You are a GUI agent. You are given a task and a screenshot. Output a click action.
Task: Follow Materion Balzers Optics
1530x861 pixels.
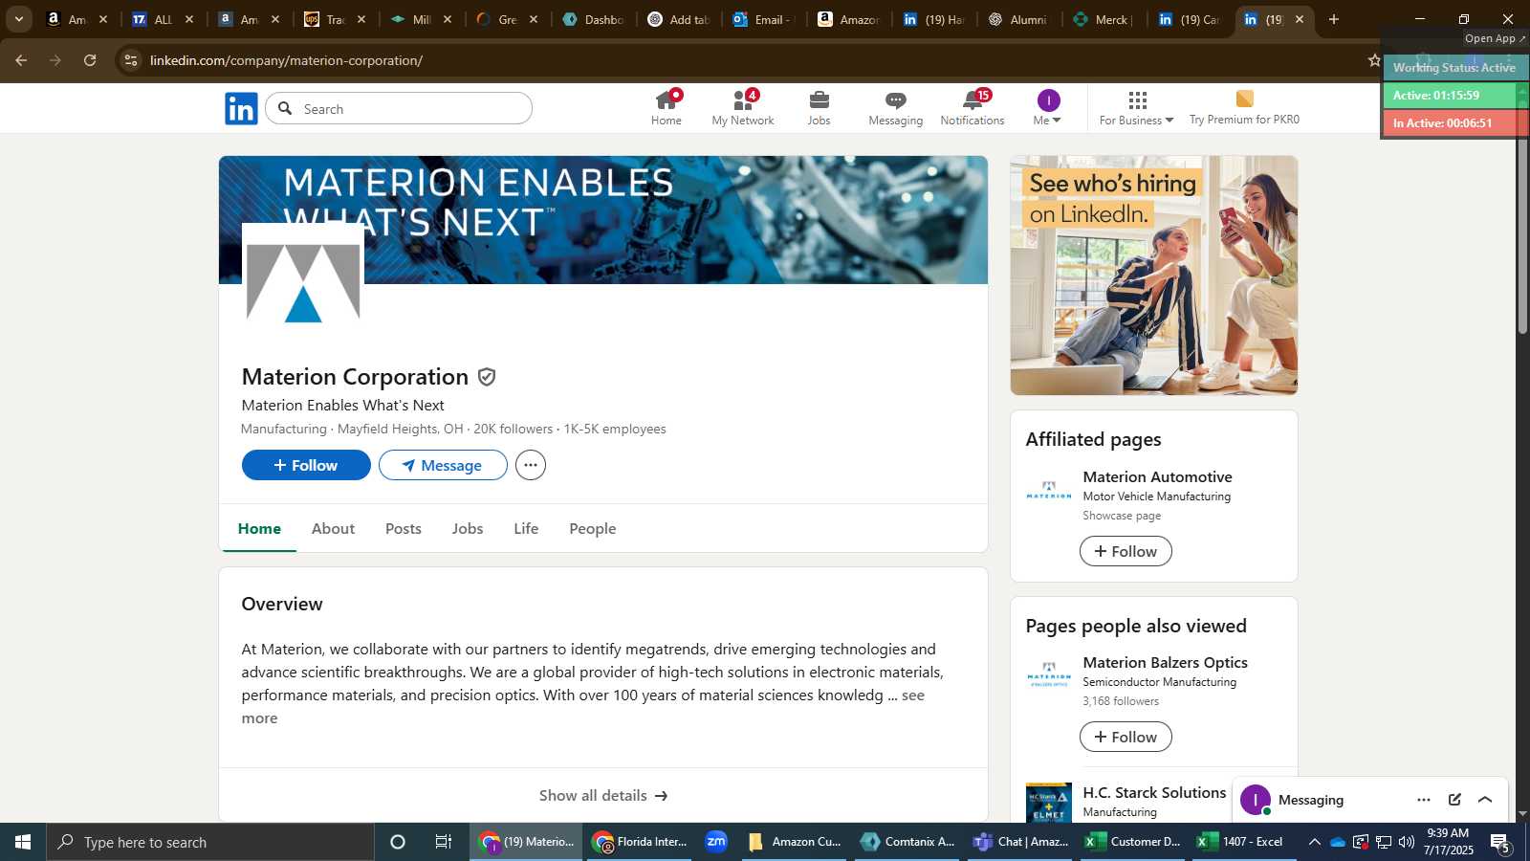coord(1126,737)
